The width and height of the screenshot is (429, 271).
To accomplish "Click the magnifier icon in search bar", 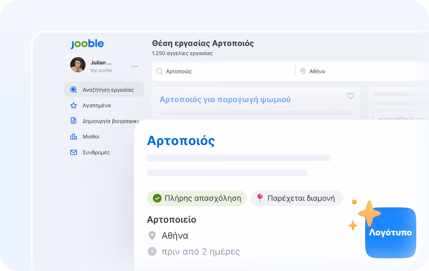I will pos(159,71).
